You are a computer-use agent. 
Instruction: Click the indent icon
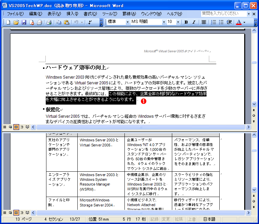click(x=229, y=22)
